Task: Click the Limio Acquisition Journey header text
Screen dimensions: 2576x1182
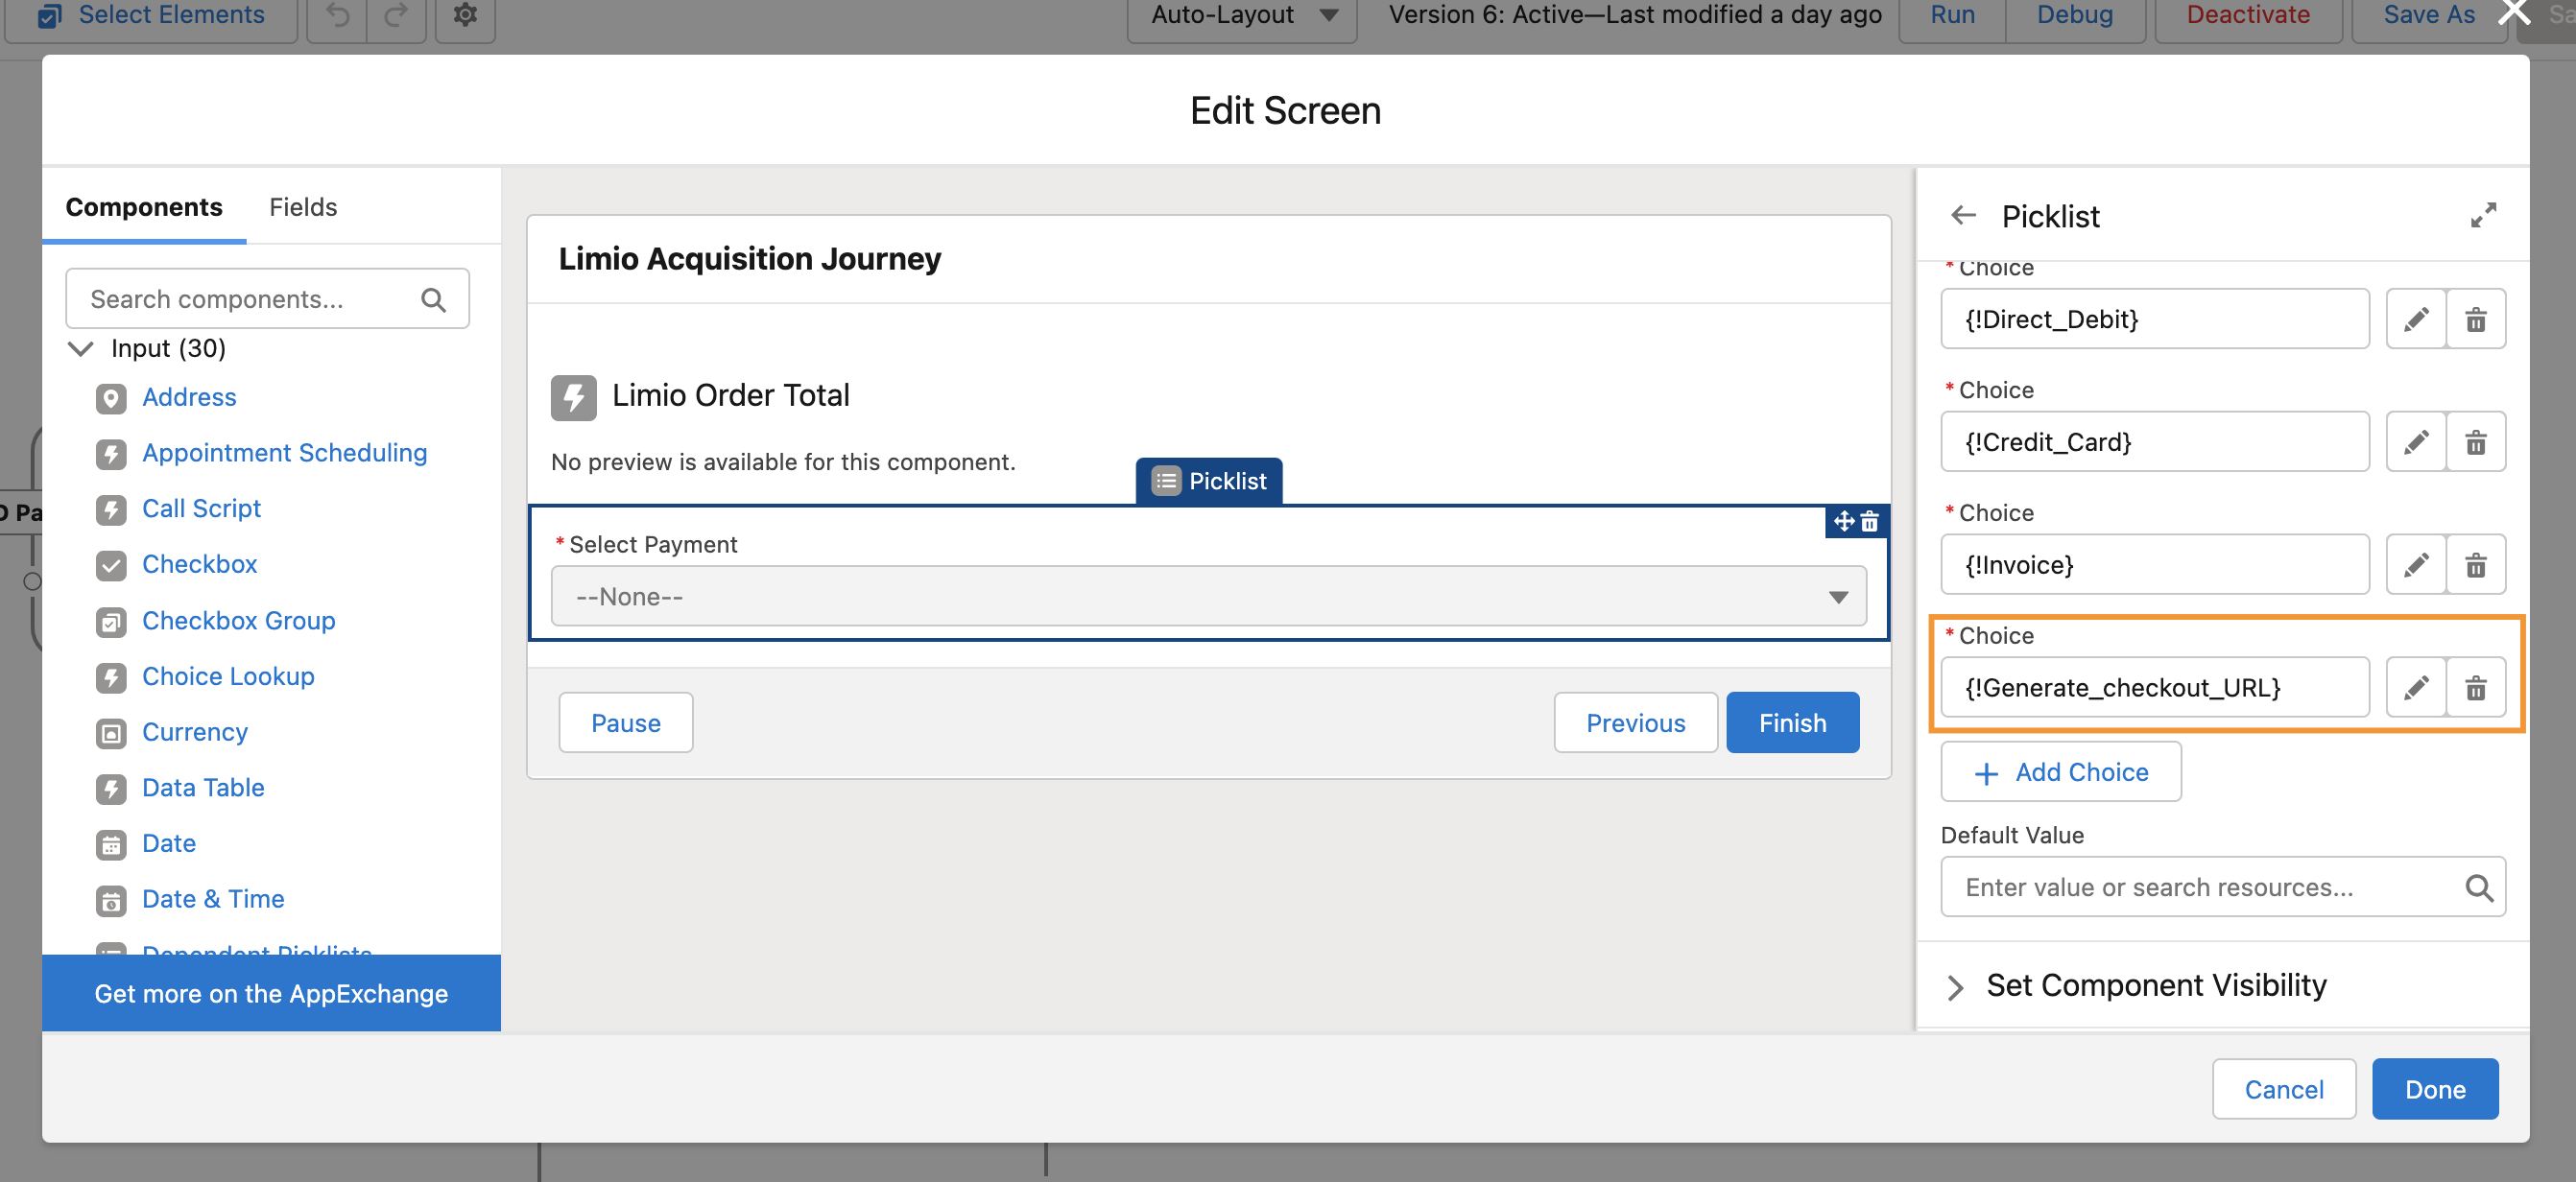Action: click(x=749, y=259)
